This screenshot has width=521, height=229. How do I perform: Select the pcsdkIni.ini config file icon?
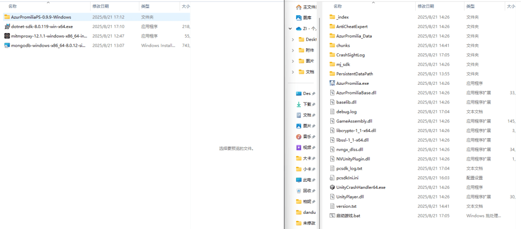pos(332,178)
